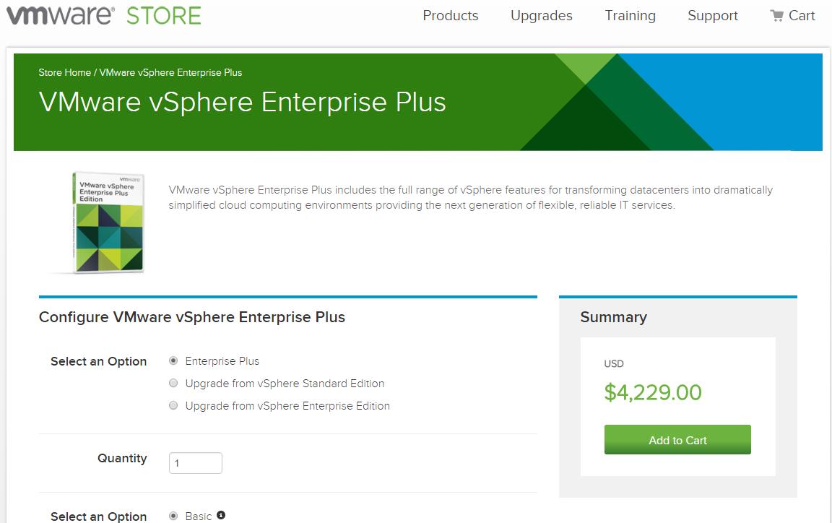Click the $4,229.00 price in Summary
Viewport: 832px width, 523px height.
click(653, 392)
